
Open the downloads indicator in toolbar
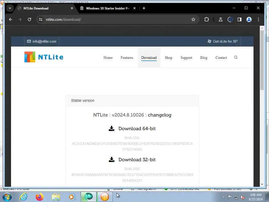(x=230, y=19)
